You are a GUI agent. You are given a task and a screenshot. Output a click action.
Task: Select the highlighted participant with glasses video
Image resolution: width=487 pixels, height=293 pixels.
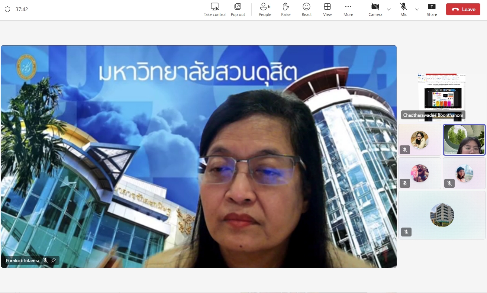point(464,140)
